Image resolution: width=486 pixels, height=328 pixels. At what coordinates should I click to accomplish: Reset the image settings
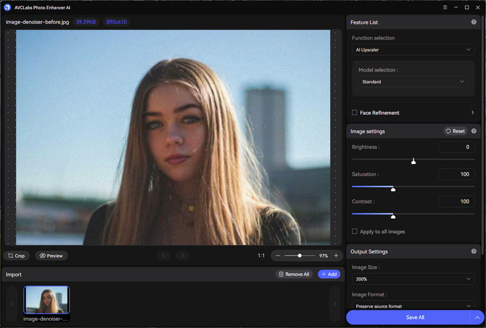tap(455, 131)
